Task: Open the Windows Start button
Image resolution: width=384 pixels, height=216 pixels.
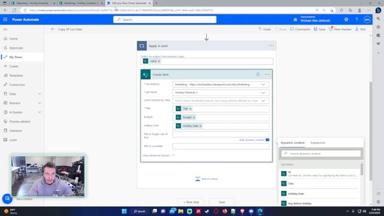Action: pyautogui.click(x=124, y=211)
